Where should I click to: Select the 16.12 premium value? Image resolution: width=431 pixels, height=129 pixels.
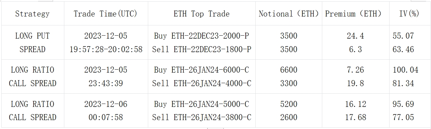tap(355, 104)
